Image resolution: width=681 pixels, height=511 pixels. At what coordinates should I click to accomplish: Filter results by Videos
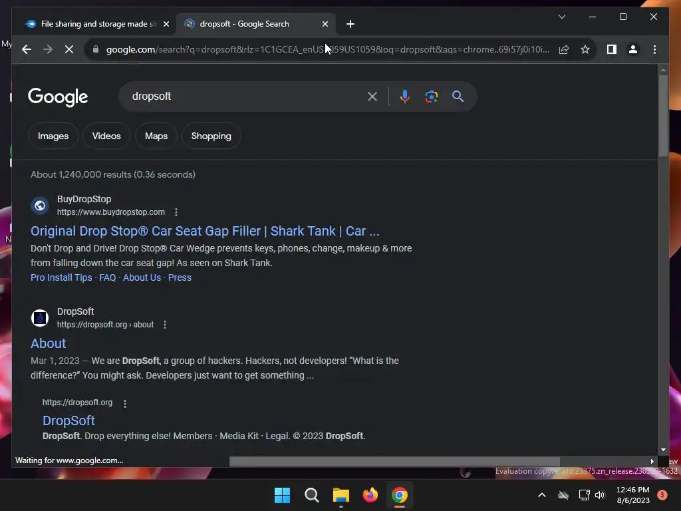tap(106, 136)
